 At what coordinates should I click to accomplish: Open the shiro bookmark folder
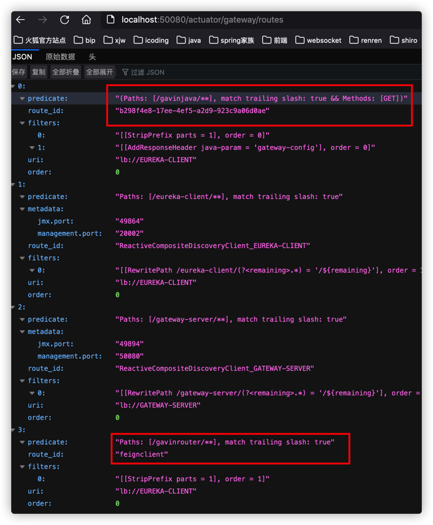tap(404, 40)
